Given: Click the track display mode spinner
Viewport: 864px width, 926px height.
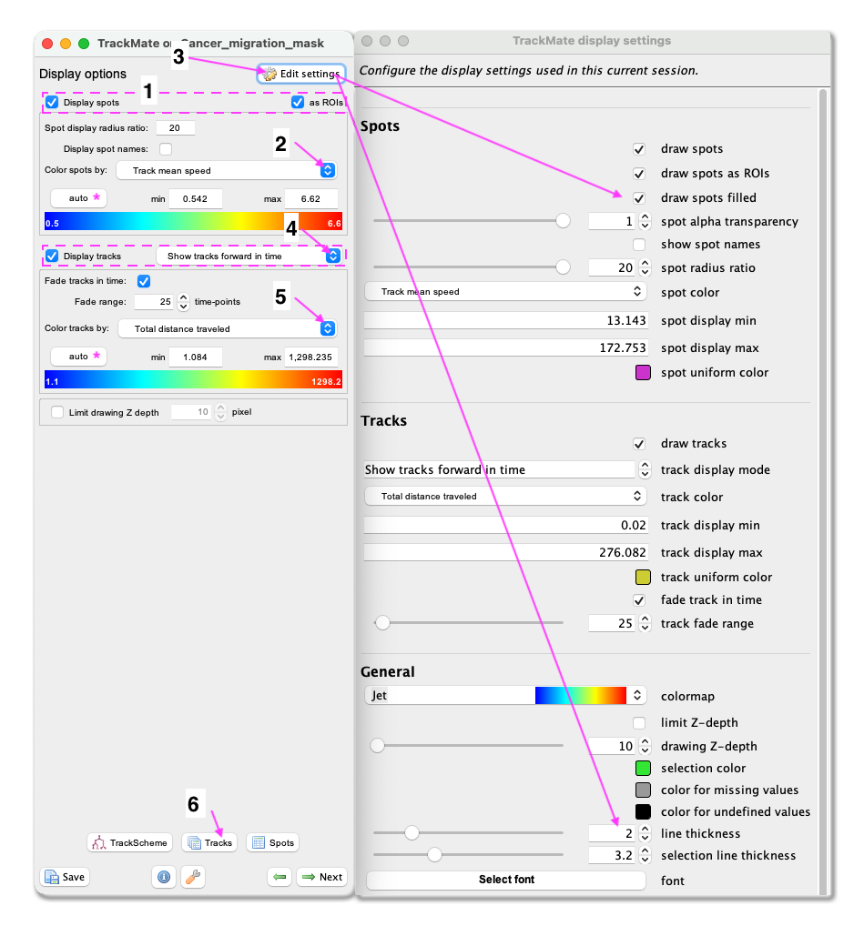Looking at the screenshot, I should click(645, 469).
